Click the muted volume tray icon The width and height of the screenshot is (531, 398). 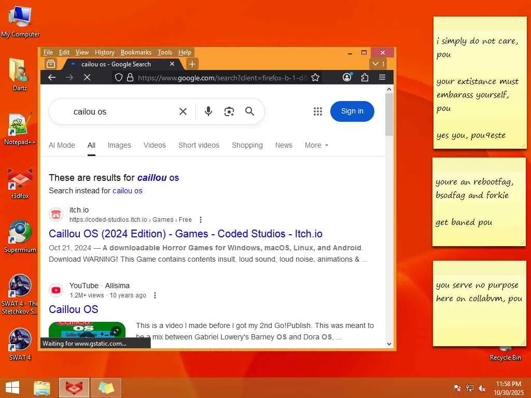tap(482, 388)
